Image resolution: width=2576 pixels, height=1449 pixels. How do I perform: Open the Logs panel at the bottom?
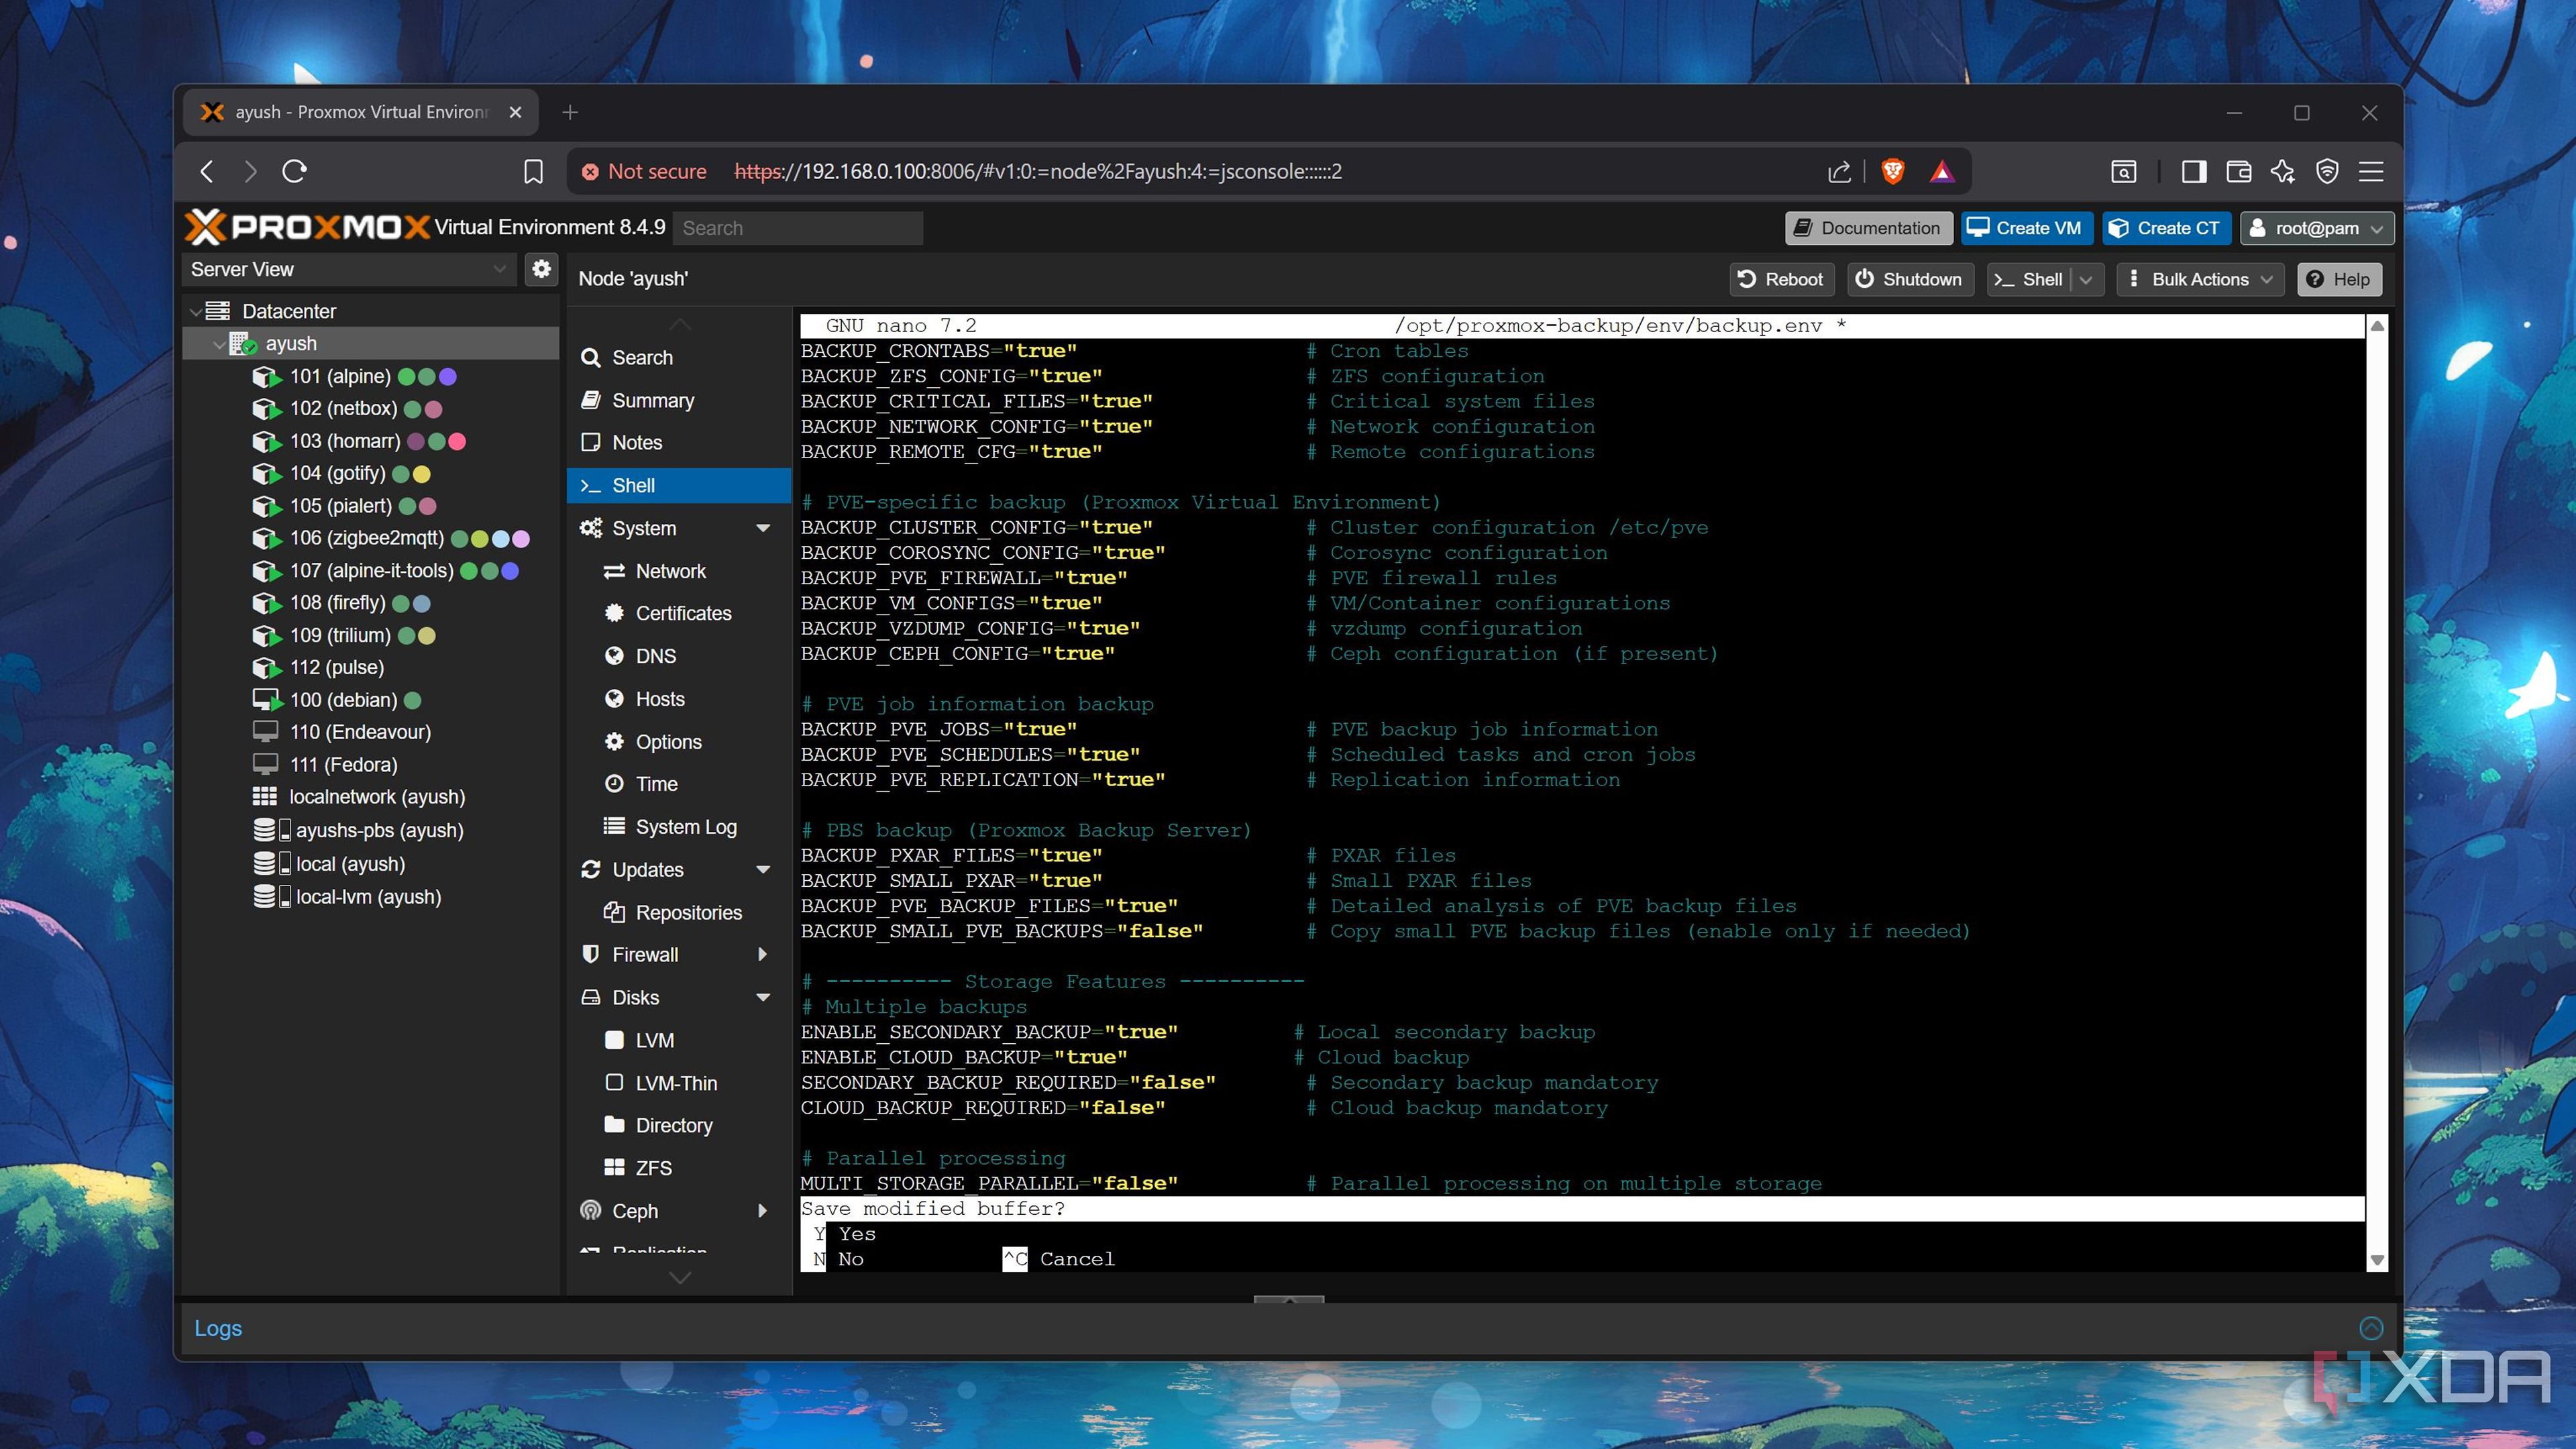(217, 1327)
